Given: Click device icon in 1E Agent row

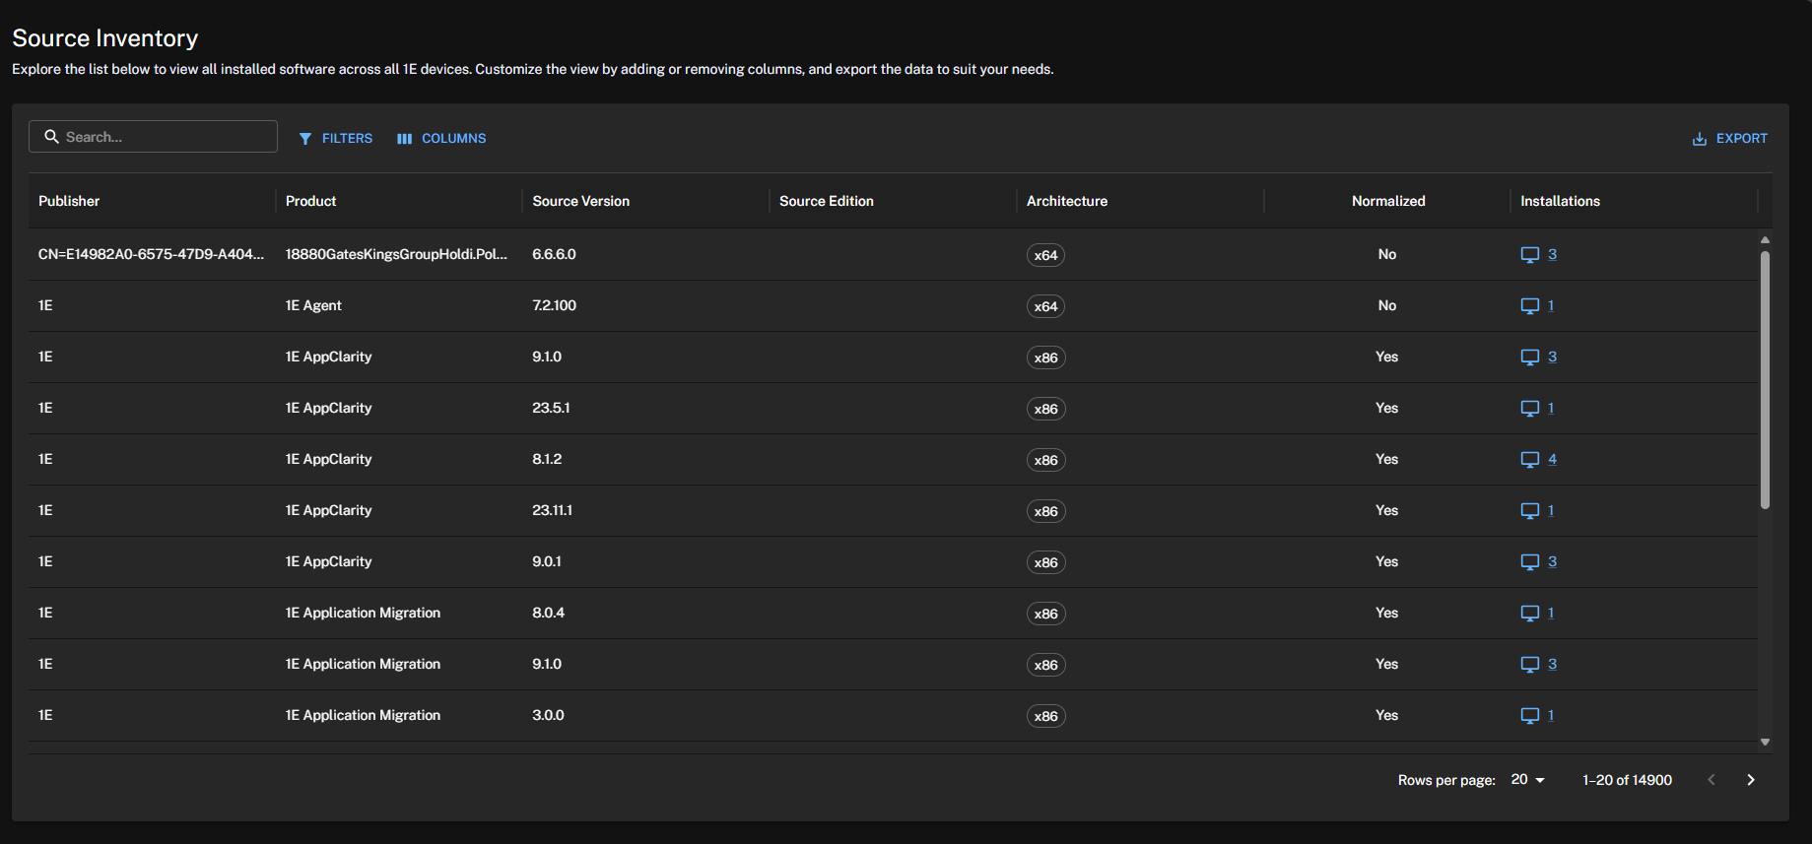Looking at the screenshot, I should pyautogui.click(x=1529, y=306).
